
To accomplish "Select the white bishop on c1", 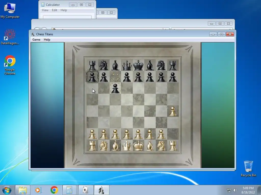I will click(115, 146).
